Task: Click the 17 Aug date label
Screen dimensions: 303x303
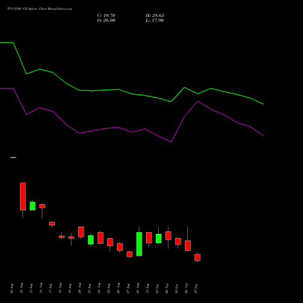Action: click(50, 288)
